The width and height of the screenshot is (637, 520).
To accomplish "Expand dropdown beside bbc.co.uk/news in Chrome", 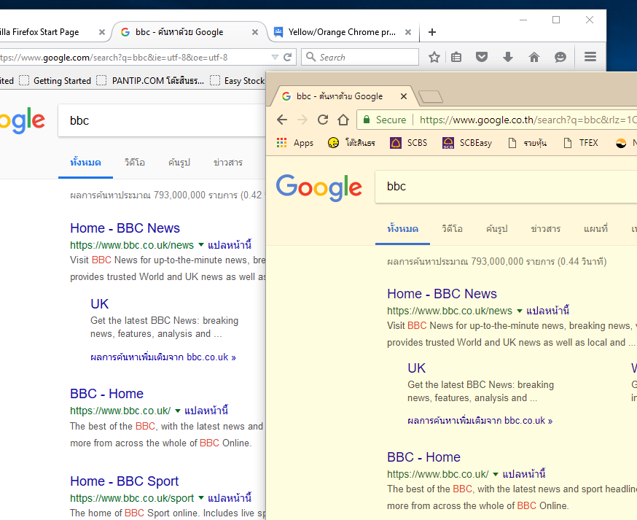I will pyautogui.click(x=519, y=311).
